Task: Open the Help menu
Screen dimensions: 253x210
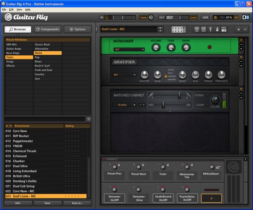Action: tap(28, 10)
